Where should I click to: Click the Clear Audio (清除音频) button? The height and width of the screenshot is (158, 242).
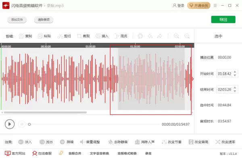click(44, 19)
